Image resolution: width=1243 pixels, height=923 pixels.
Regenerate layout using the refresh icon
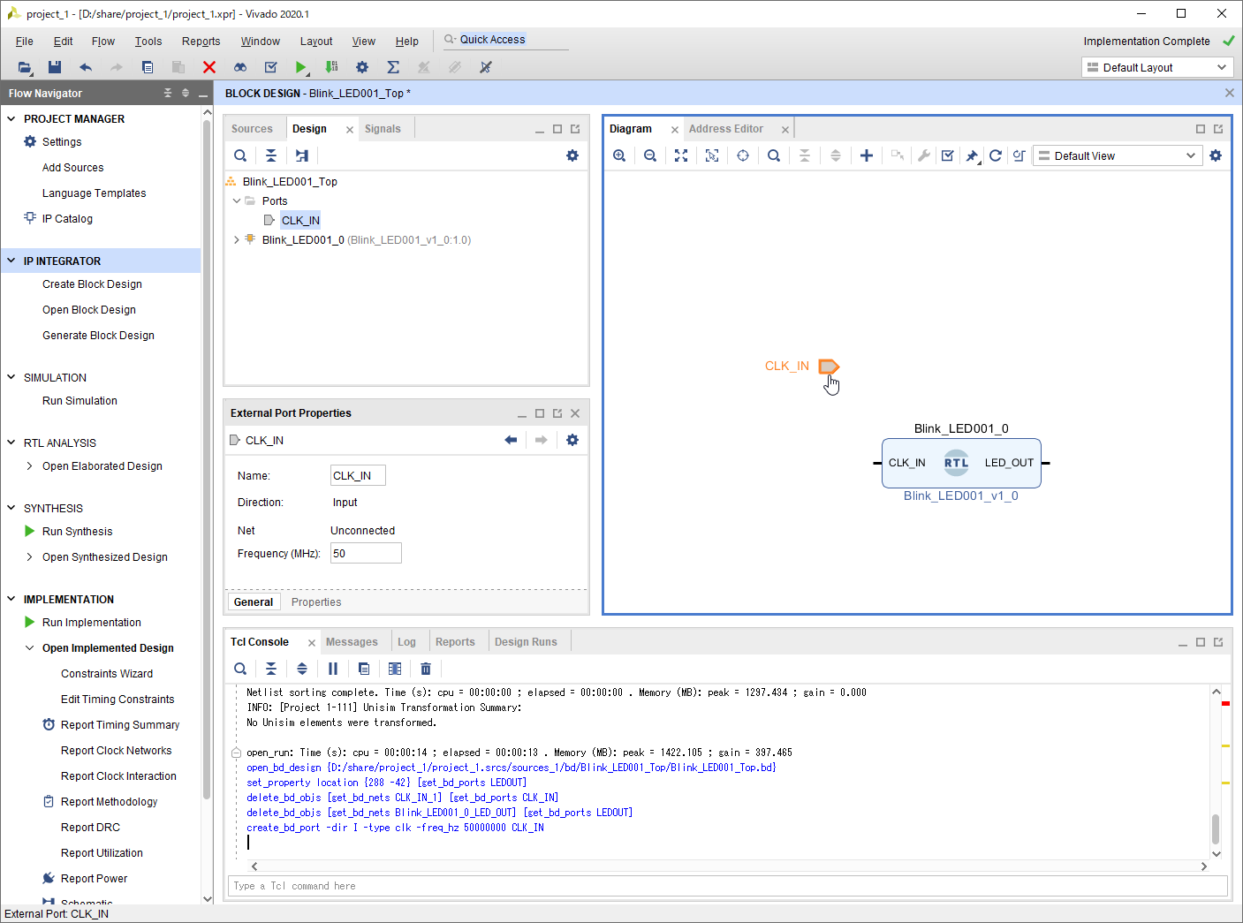(996, 155)
